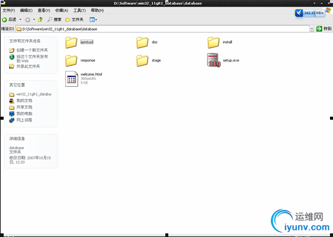This screenshot has width=333, height=237.
Task: Click the title bar folder icon
Action: point(3,3)
